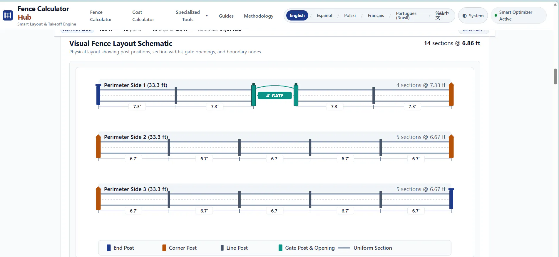Screen dimensions: 559x257
Task: Click the Gate Post & Opening legend swatch
Action: 280,248
